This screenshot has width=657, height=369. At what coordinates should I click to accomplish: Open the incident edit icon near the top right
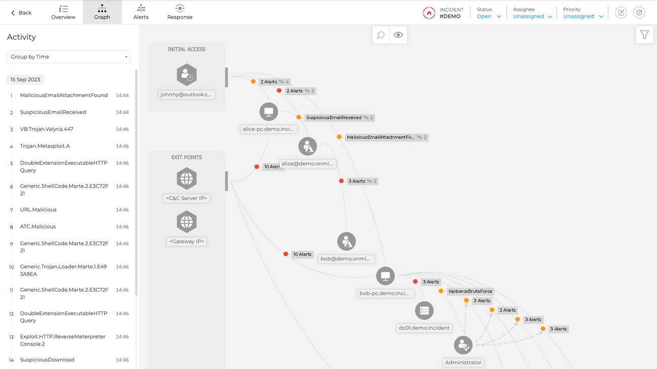pyautogui.click(x=621, y=12)
